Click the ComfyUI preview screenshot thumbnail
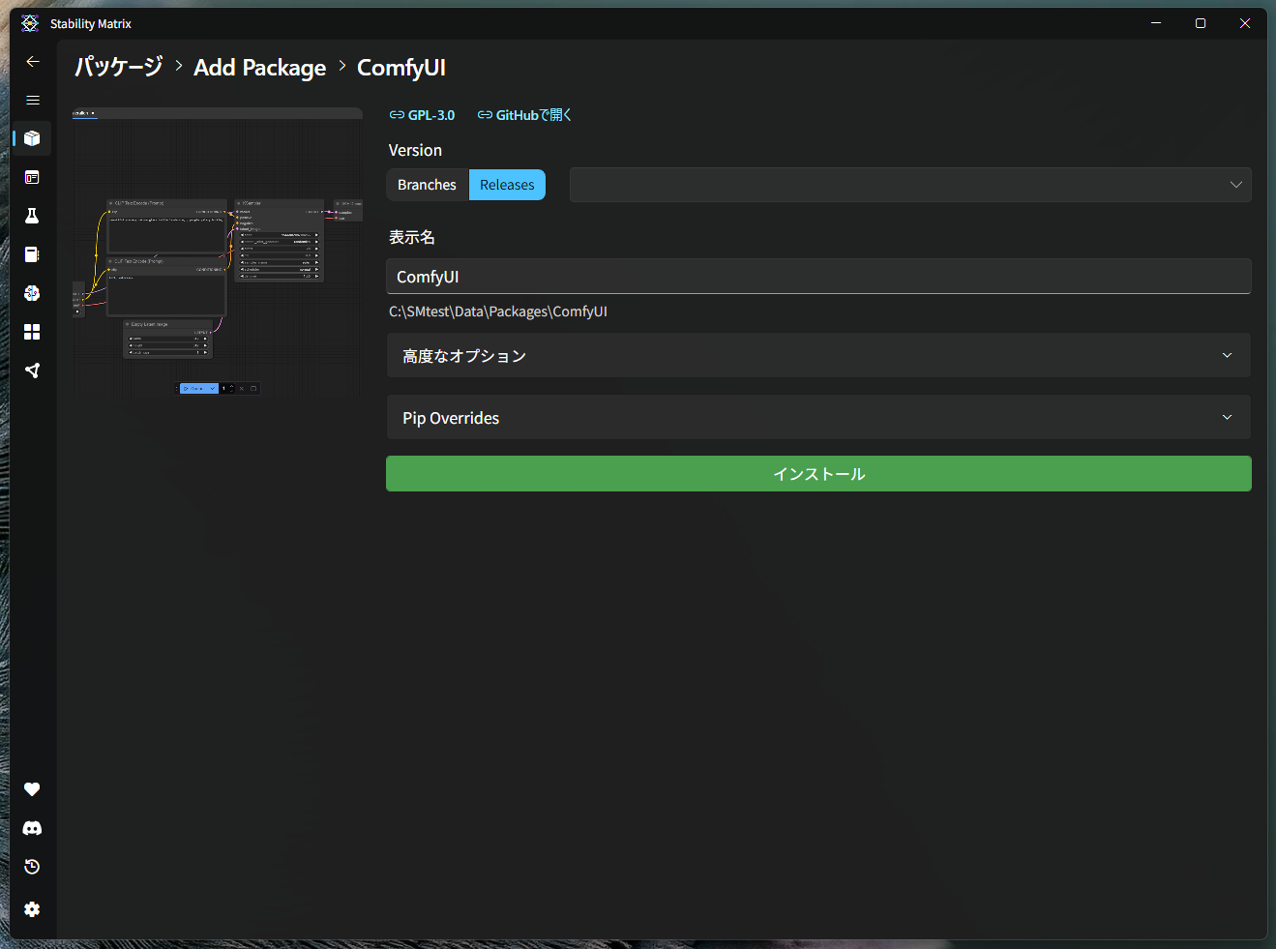1276x949 pixels. [218, 252]
